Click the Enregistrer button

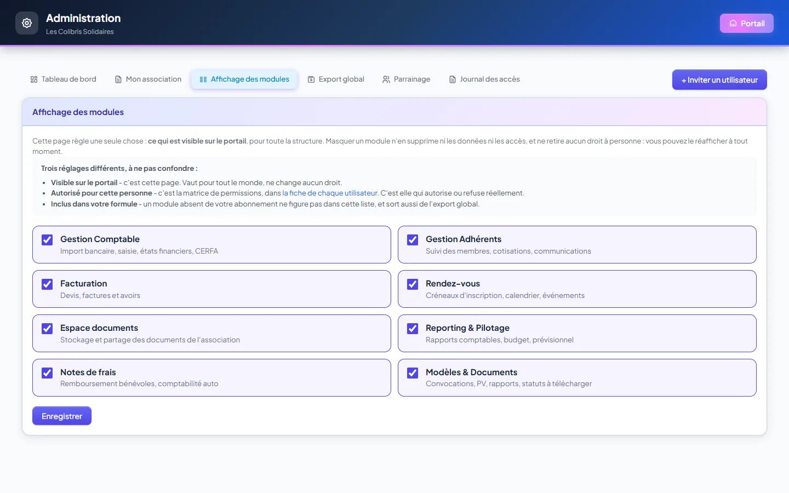62,416
